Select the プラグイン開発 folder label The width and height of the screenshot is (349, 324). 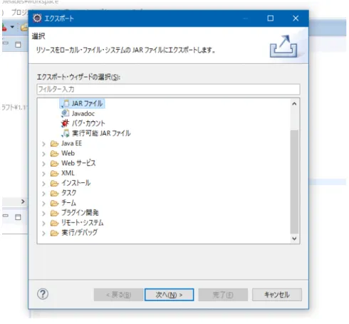click(x=80, y=213)
